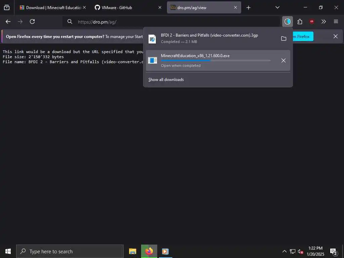Open the extensions puzzle icon
This screenshot has width=344, height=258.
300,21
